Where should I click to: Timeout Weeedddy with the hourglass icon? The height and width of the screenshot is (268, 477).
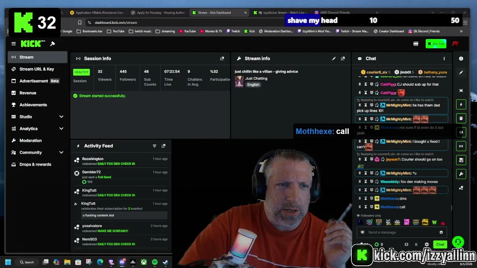click(366, 182)
